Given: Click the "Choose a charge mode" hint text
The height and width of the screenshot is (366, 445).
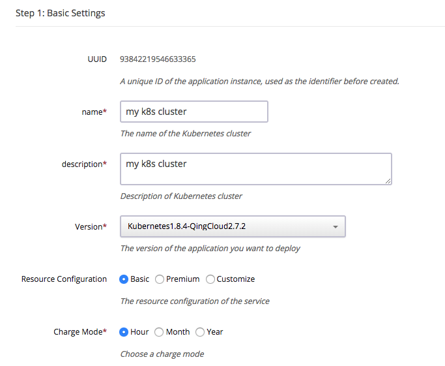Looking at the screenshot, I should click(x=162, y=354).
